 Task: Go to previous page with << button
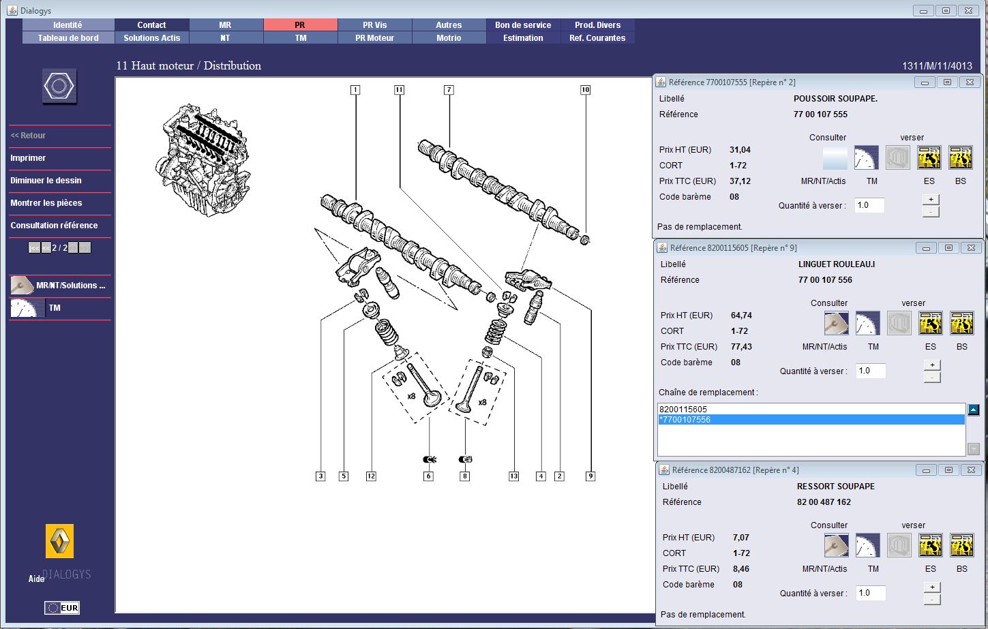click(46, 248)
